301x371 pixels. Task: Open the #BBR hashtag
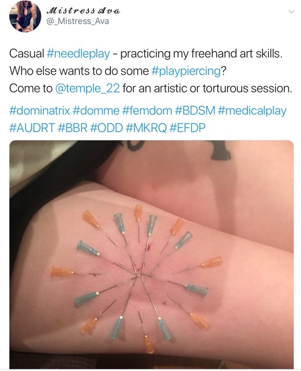click(73, 128)
